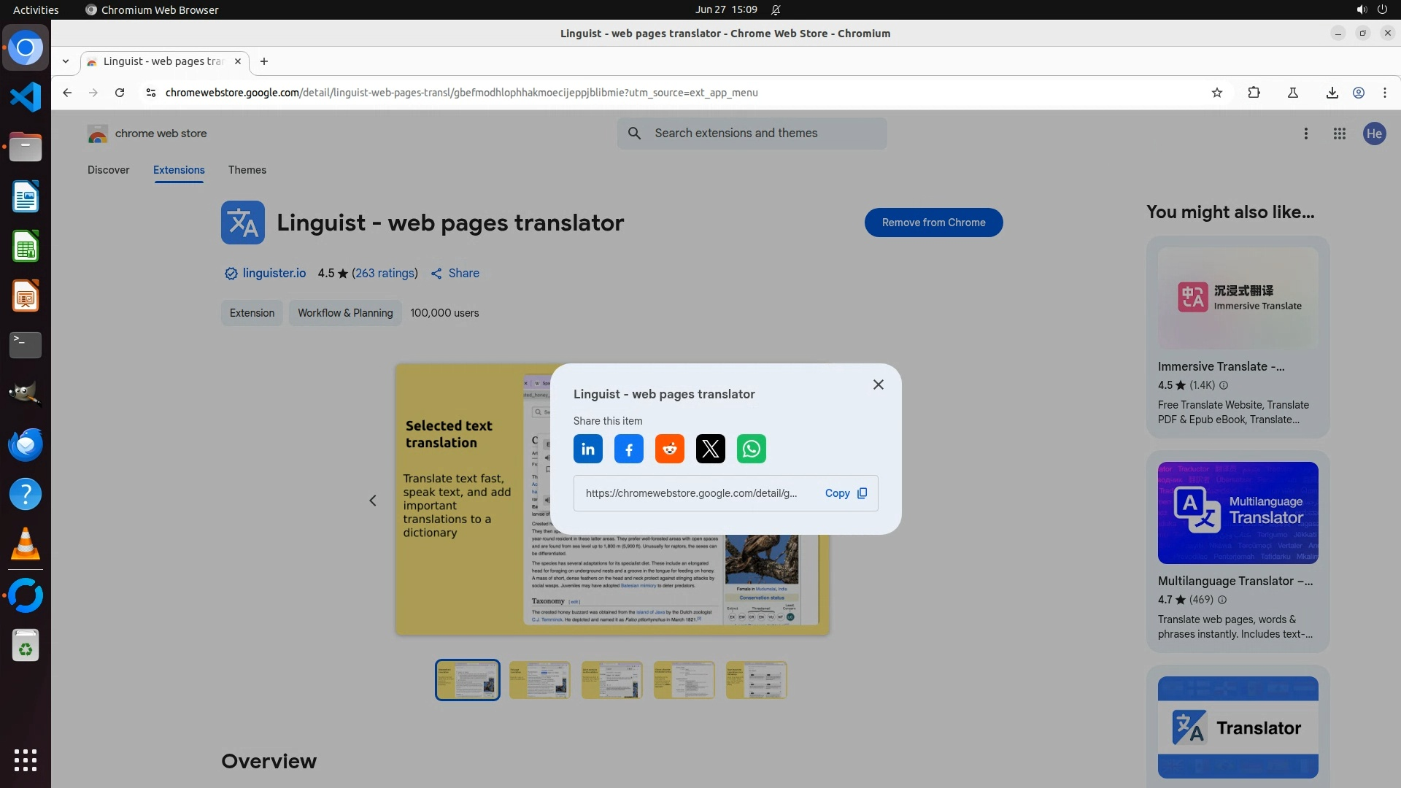Share item via Reddit icon

tap(669, 449)
